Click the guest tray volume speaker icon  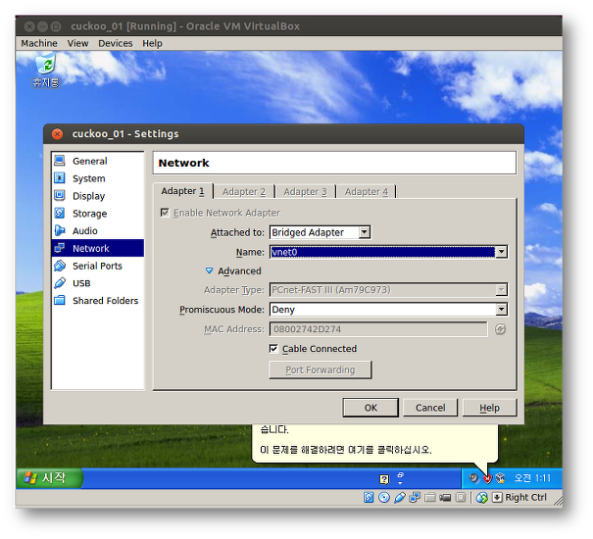473,478
